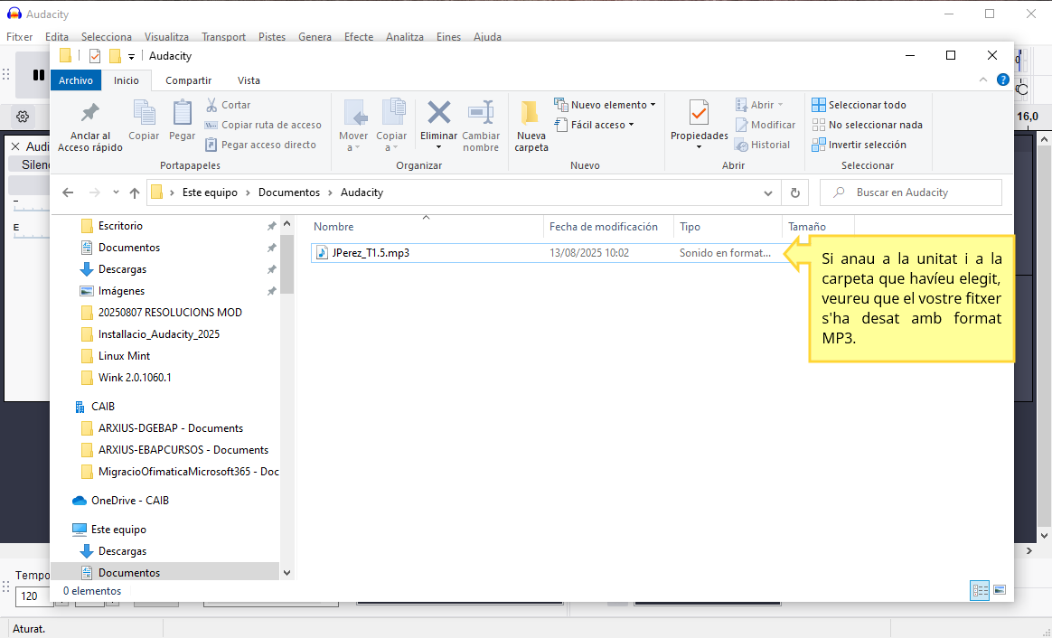
Task: Select Installacio_Audacity_2025 folder in sidebar
Action: pos(159,334)
